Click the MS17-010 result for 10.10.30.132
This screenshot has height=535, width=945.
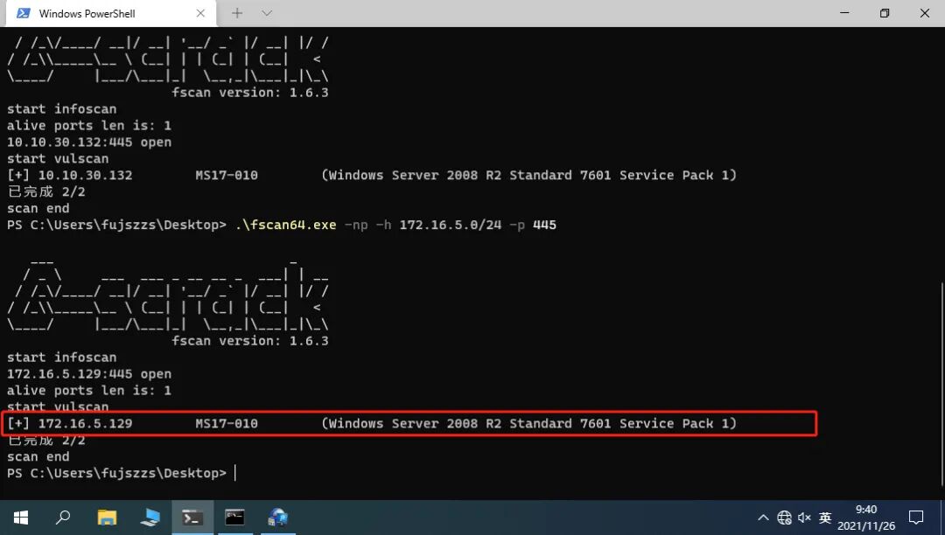pyautogui.click(x=227, y=175)
